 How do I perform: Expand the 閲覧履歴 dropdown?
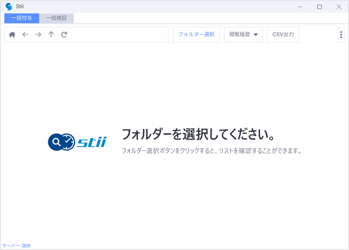[243, 35]
